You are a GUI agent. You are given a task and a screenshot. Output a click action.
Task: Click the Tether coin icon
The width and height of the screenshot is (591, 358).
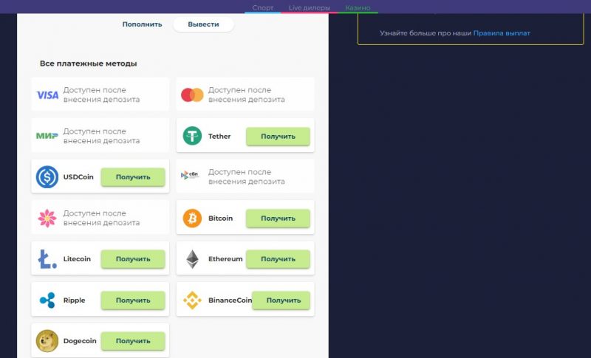(x=192, y=136)
